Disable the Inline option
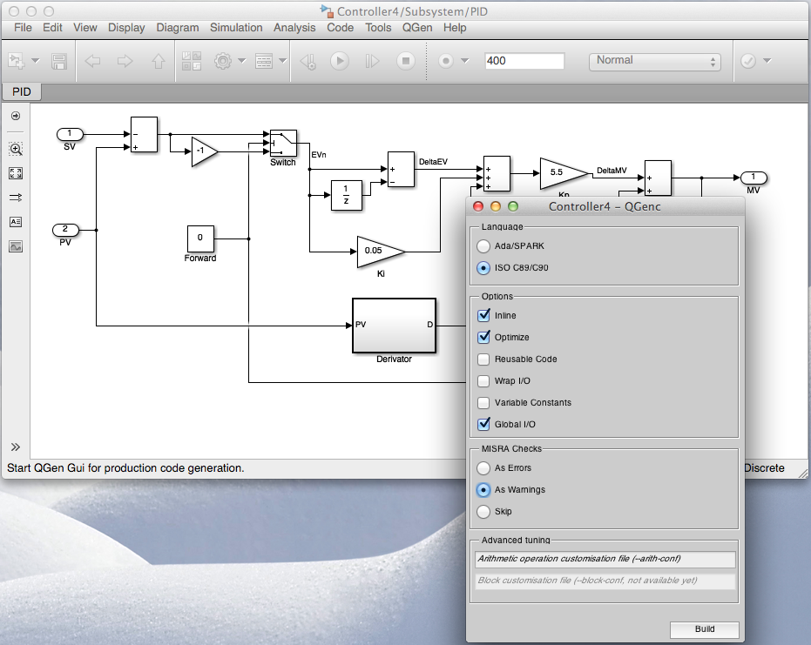 (x=485, y=315)
